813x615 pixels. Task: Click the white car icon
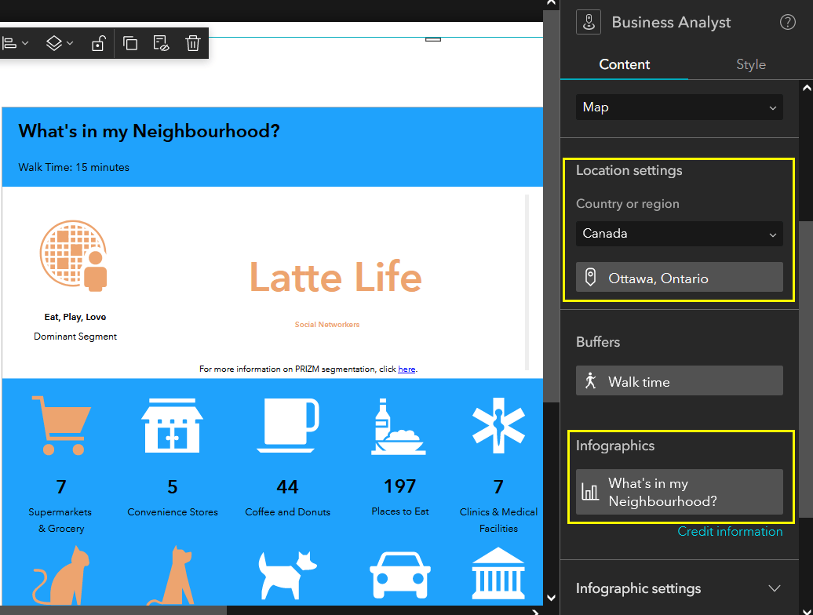[399, 575]
